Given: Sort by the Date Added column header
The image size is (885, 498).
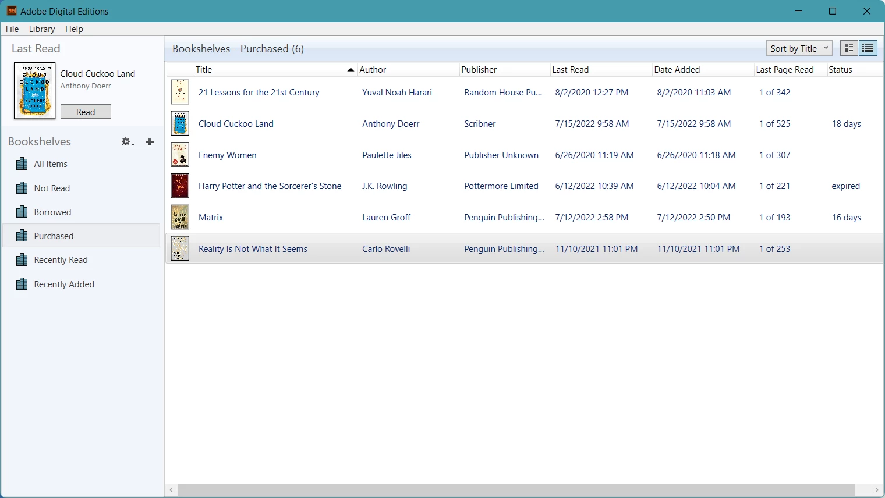Looking at the screenshot, I should point(703,69).
